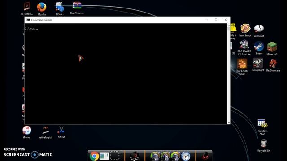
Task: Click the Command Prompt title text
Action: [x=42, y=20]
